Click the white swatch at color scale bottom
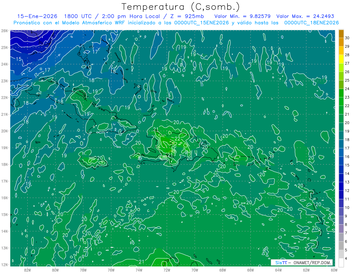This screenshot has width=355, height=274. [341, 262]
